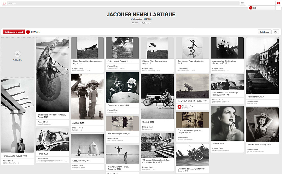Image resolution: width=282 pixels, height=174 pixels.
Task: Click Add people to board button
Action: 14,32
